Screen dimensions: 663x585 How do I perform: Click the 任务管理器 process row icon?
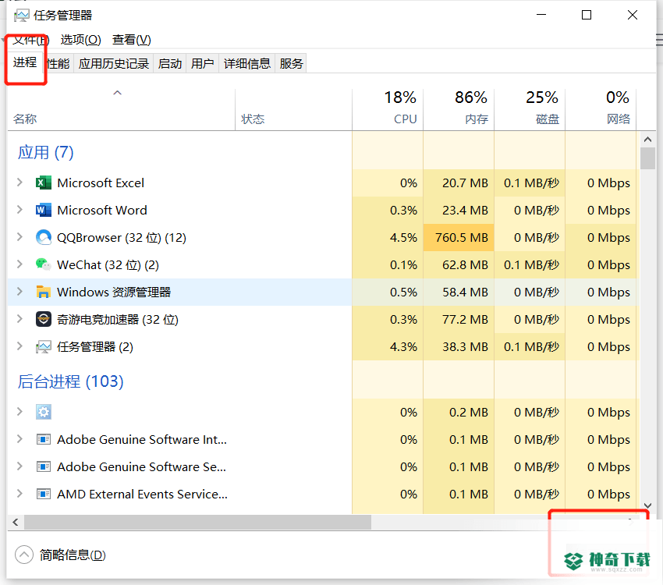(44, 346)
